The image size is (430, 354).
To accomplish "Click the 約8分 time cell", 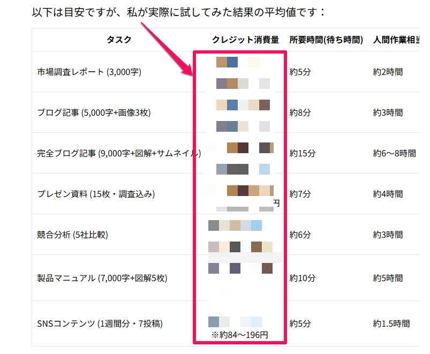I will tap(300, 112).
